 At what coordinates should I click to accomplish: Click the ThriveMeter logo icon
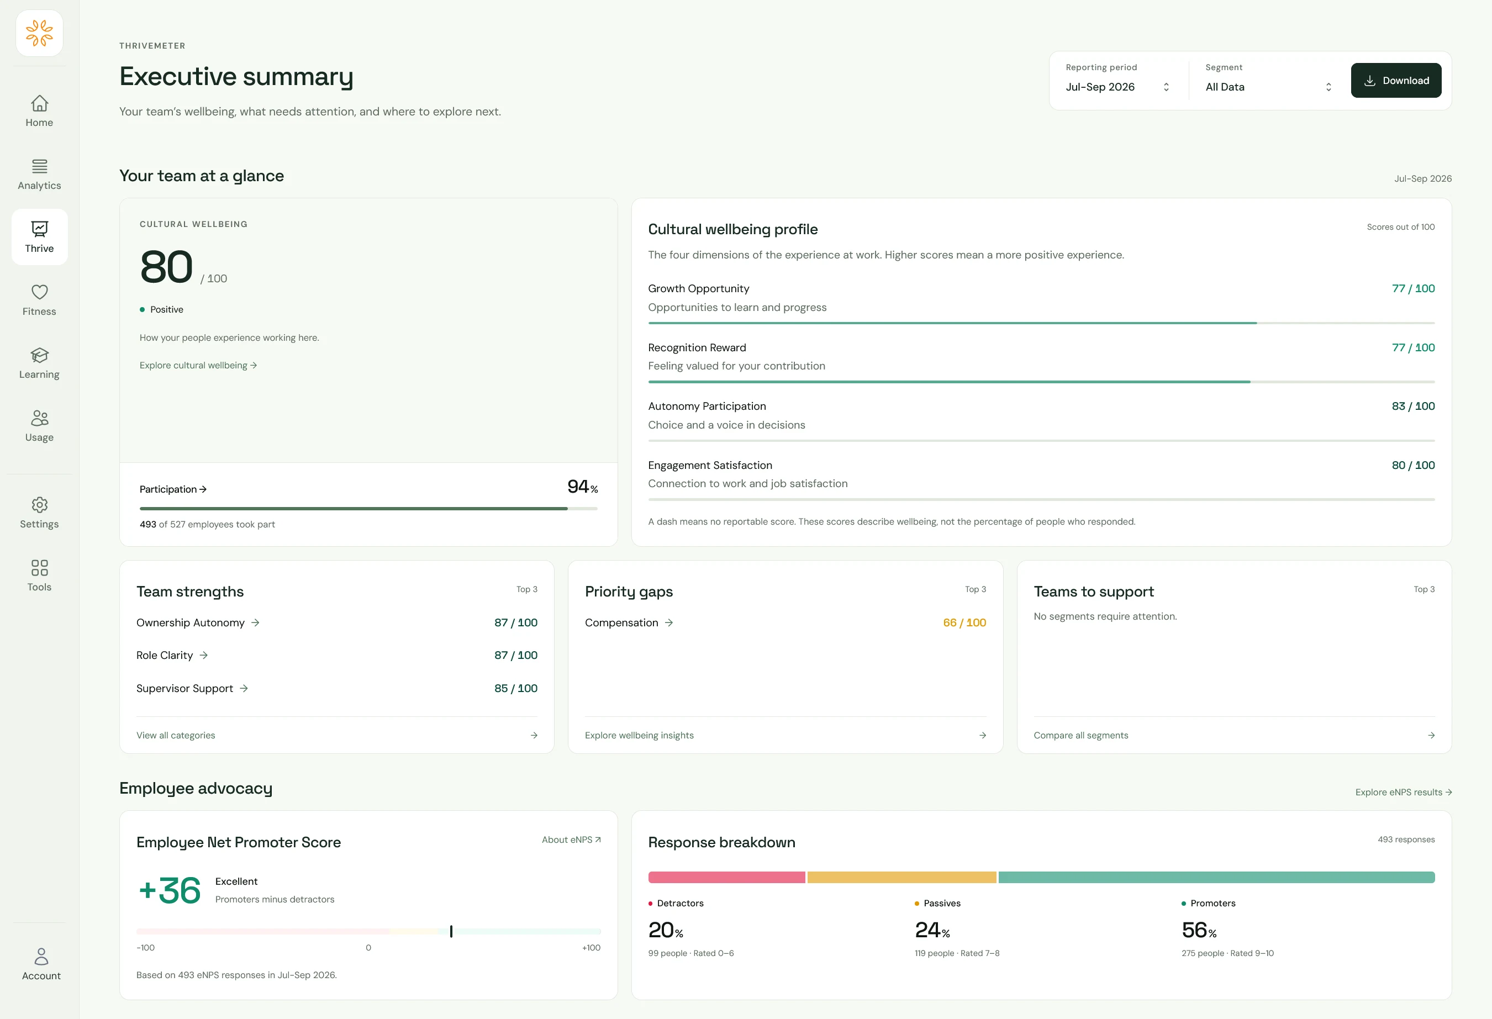(39, 33)
